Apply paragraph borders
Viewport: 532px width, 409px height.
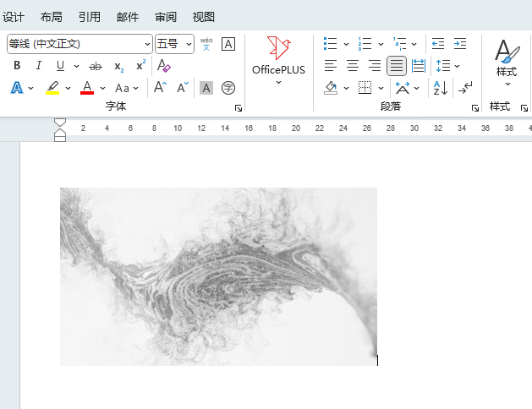365,88
